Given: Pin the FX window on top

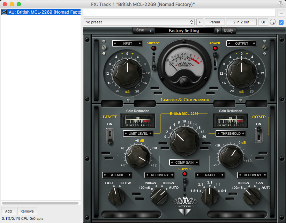Looking at the screenshot, I should (x=280, y=4).
